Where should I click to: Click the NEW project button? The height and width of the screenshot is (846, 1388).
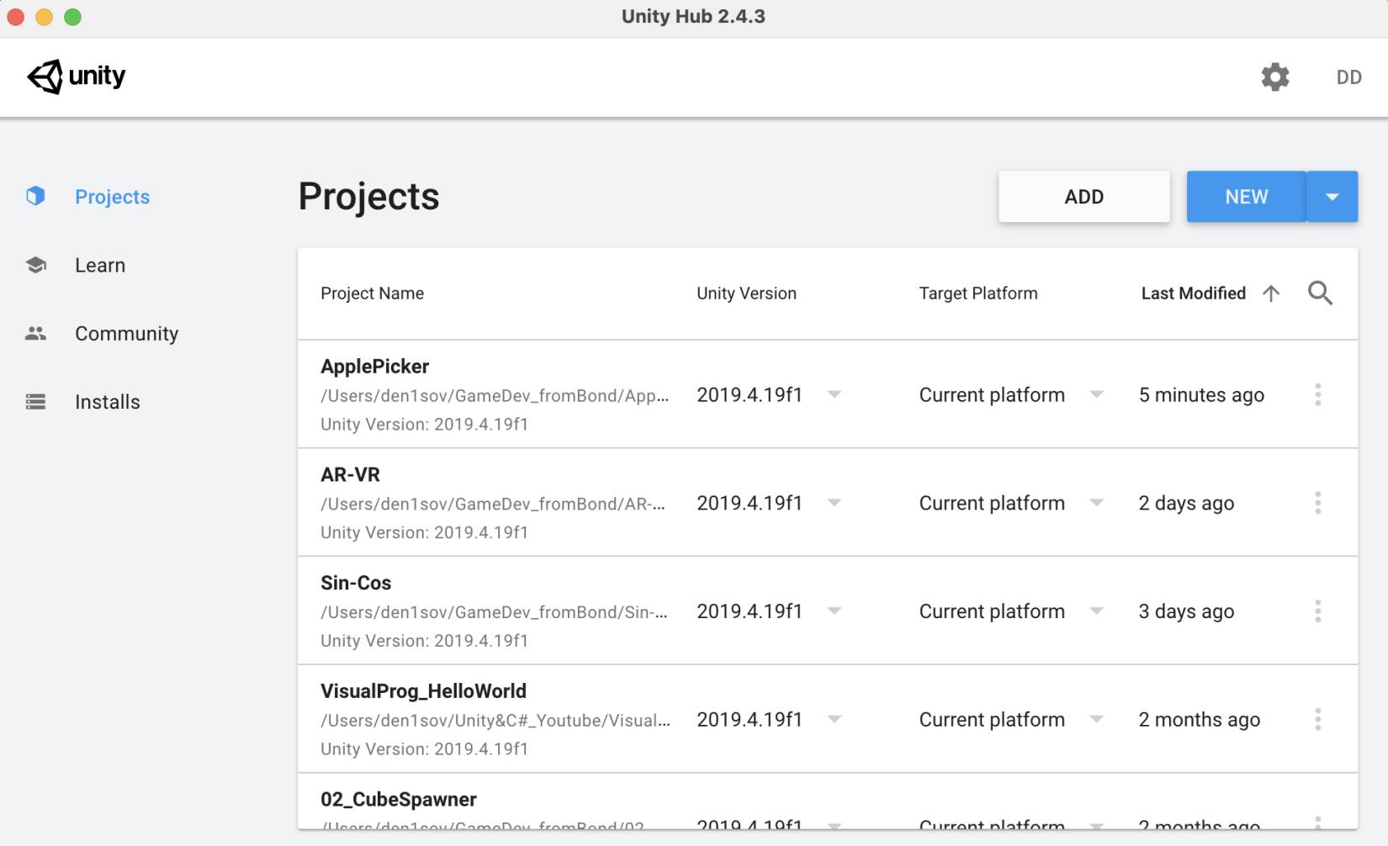pyautogui.click(x=1246, y=197)
